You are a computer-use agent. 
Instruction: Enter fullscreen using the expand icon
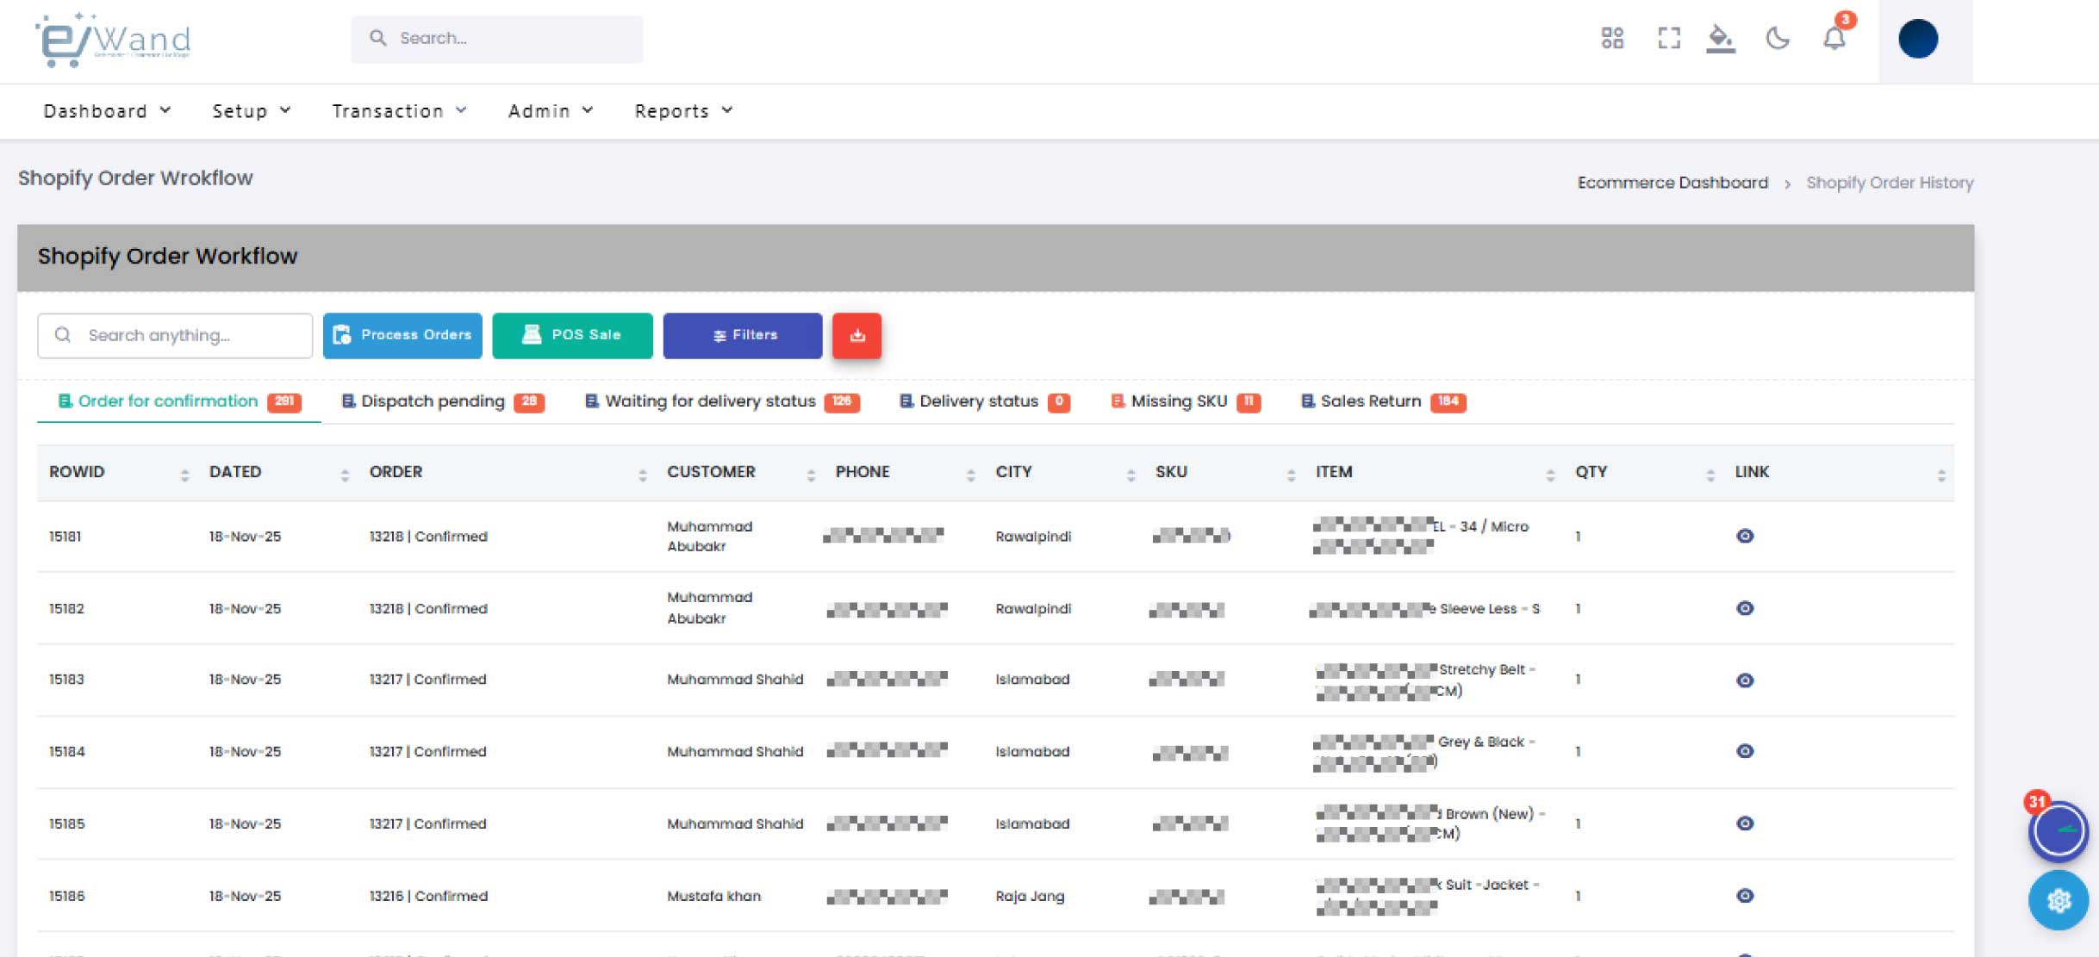click(x=1669, y=38)
